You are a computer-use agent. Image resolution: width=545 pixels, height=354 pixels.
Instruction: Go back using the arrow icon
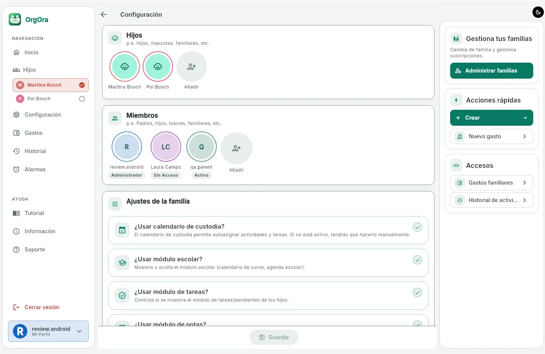(104, 14)
